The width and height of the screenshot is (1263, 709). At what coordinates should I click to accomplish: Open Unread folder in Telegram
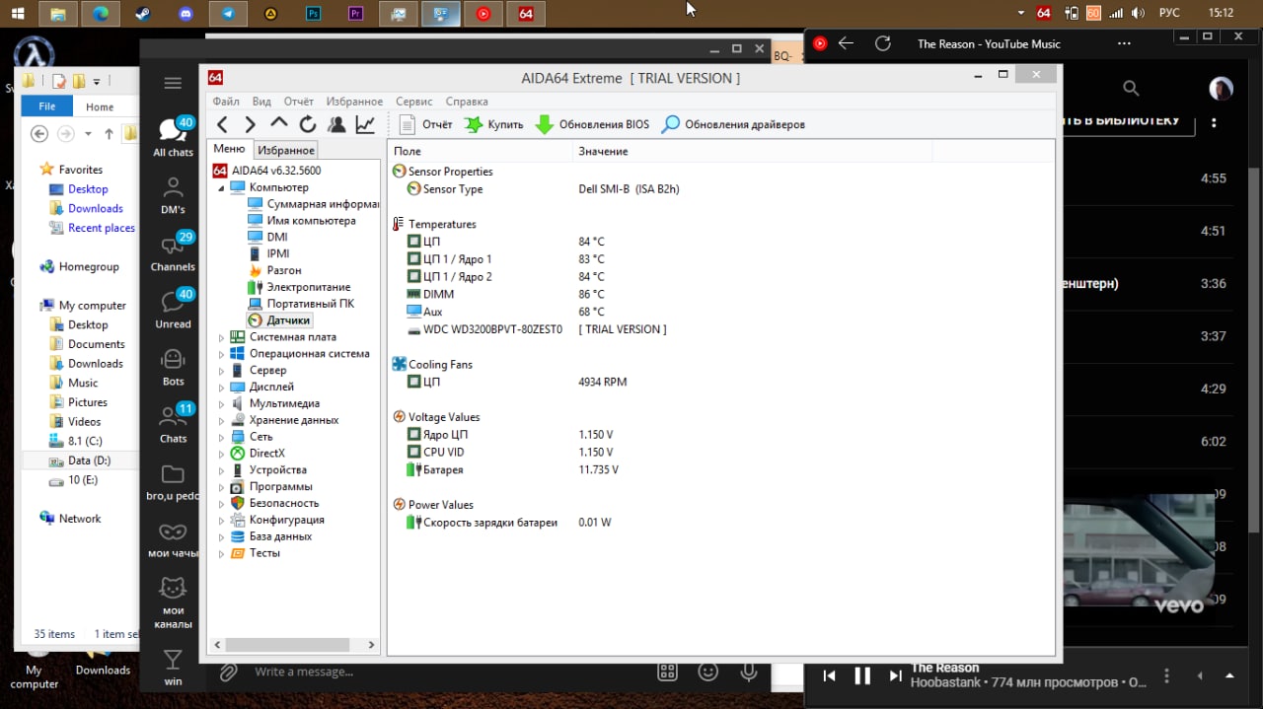173,309
